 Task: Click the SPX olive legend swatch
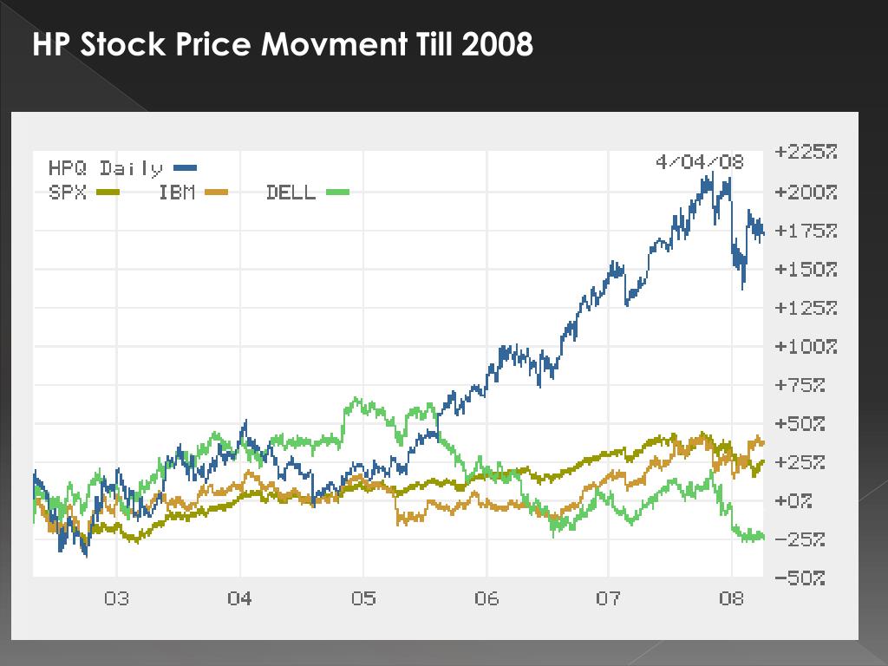point(108,193)
